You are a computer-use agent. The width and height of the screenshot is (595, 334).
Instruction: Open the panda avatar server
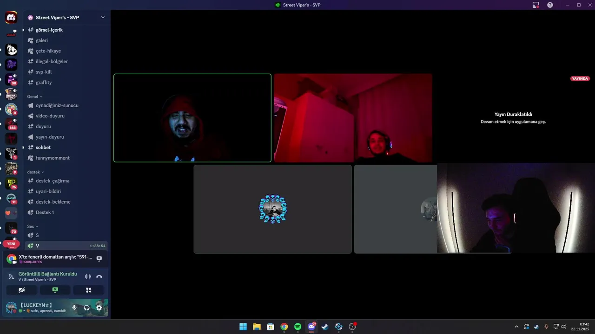click(x=11, y=50)
